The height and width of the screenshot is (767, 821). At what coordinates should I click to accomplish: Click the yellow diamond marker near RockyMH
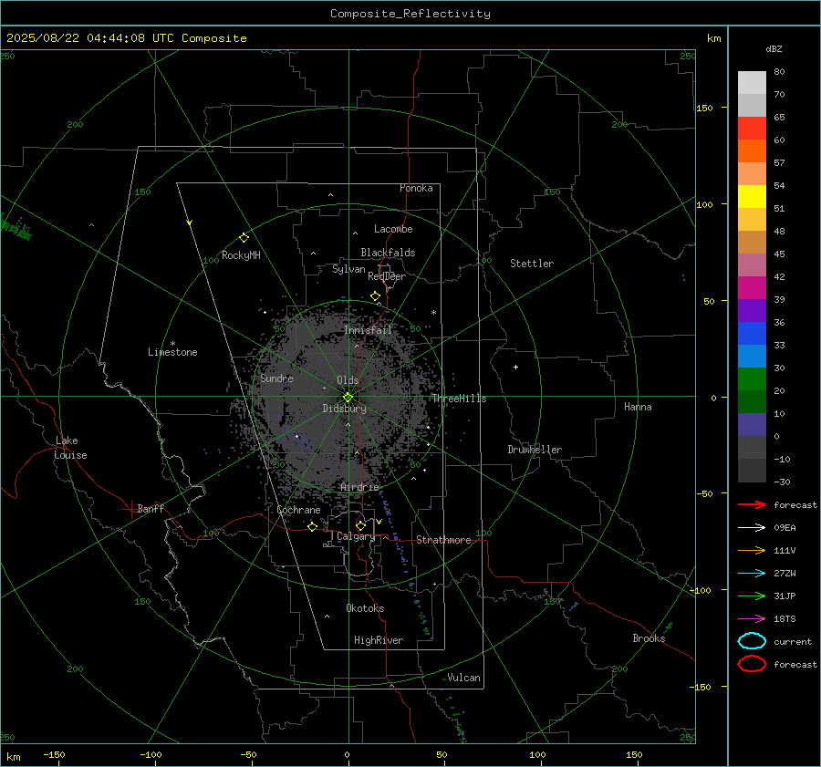[x=244, y=238]
